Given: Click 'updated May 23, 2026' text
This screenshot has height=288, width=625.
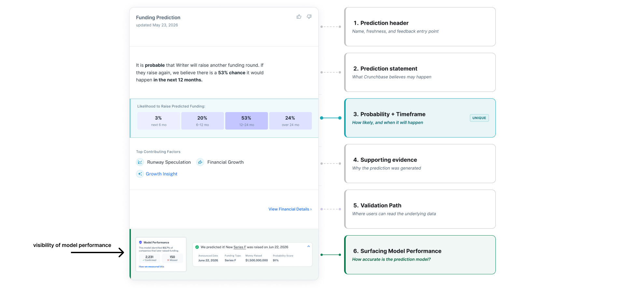Looking at the screenshot, I should 157,25.
